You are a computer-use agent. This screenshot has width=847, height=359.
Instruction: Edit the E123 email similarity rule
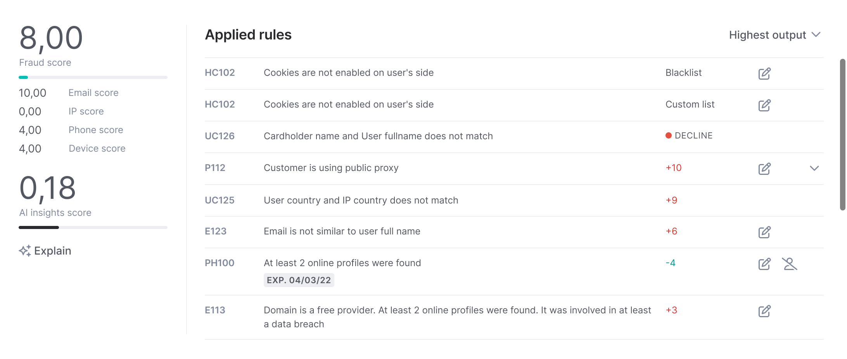pos(764,232)
